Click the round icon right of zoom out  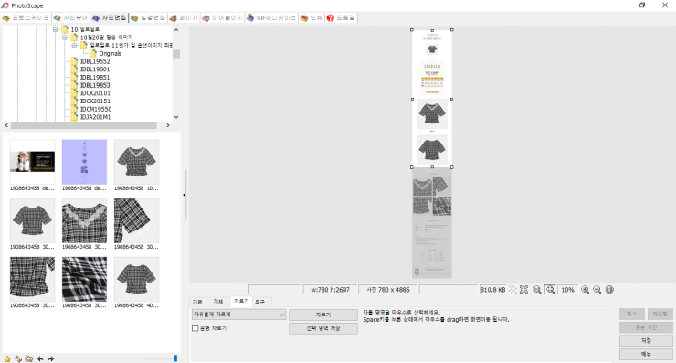pyautogui.click(x=609, y=290)
